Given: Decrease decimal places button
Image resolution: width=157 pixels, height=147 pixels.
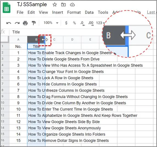Looking at the screenshot, I should coord(83,23).
